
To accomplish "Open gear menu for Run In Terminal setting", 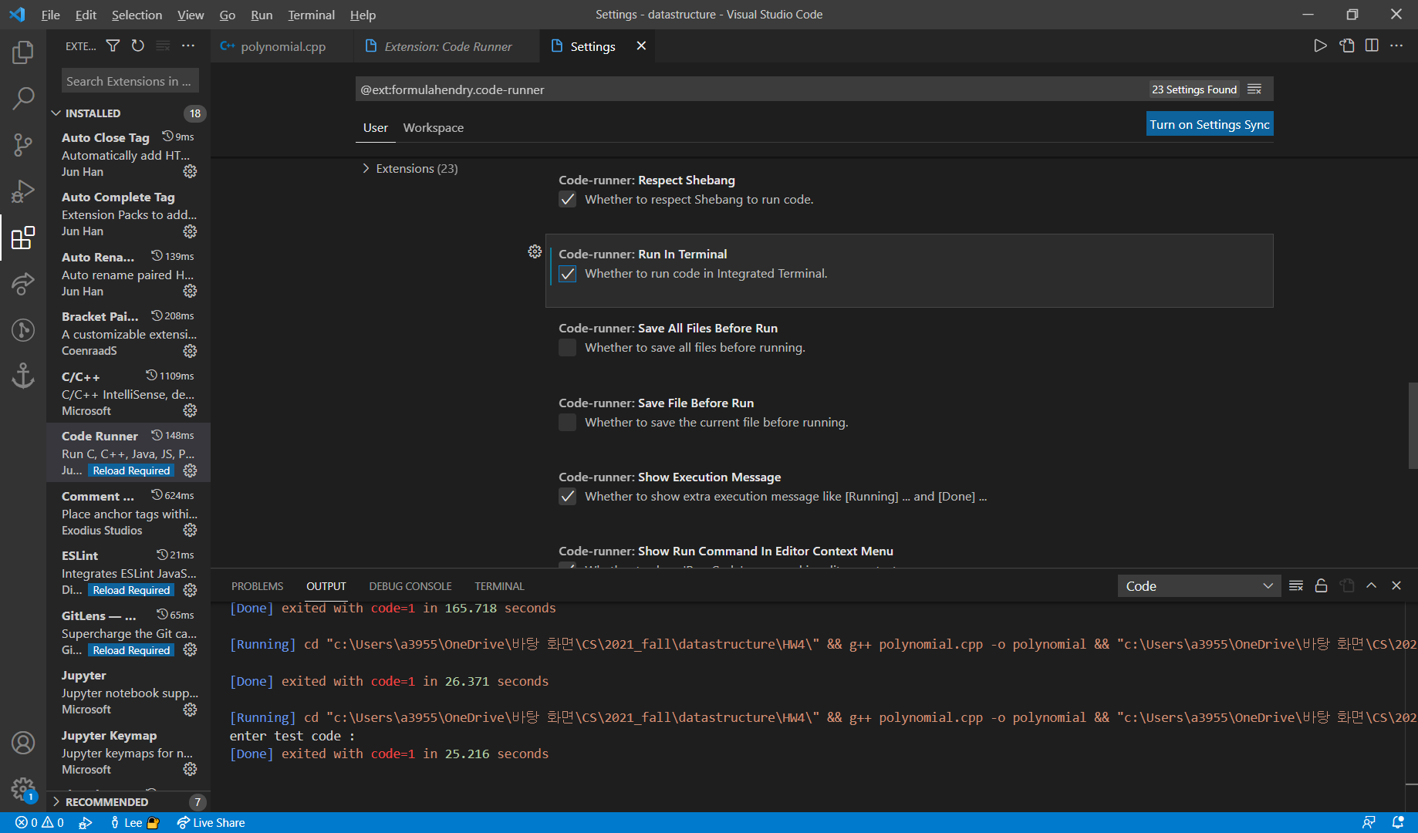I will coord(535,251).
